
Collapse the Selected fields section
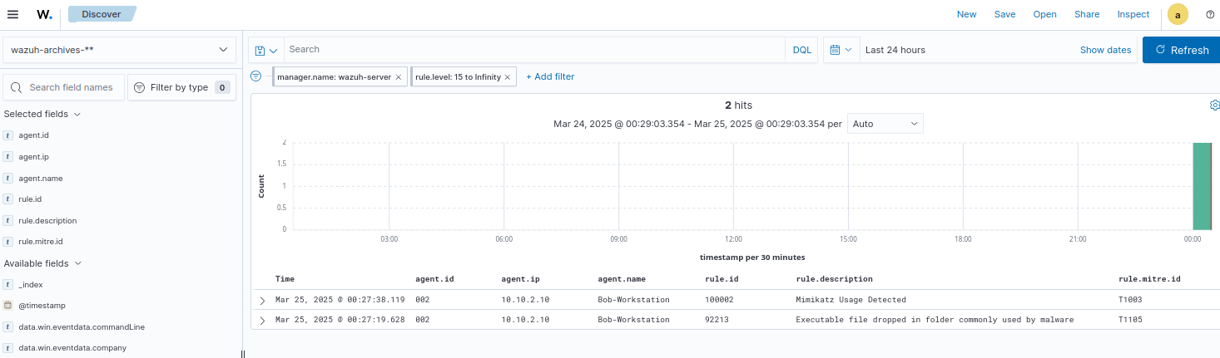point(77,114)
